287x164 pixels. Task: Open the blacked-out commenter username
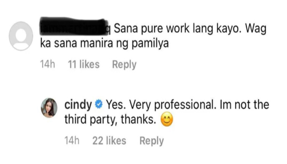(75, 27)
